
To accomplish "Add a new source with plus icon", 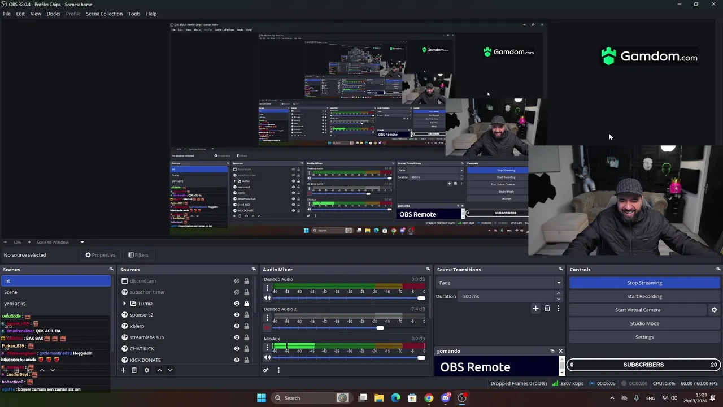I will click(x=123, y=370).
